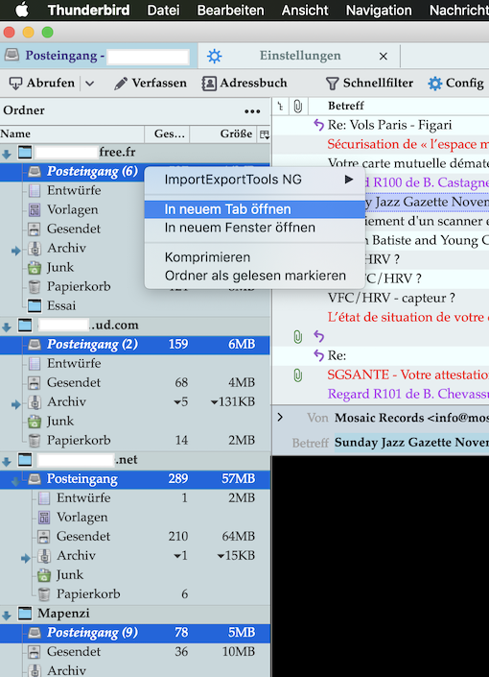Close the Einstellungen tab

click(383, 56)
